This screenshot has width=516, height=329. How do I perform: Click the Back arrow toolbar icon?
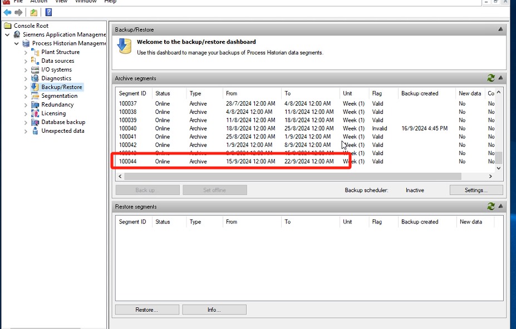click(7, 12)
